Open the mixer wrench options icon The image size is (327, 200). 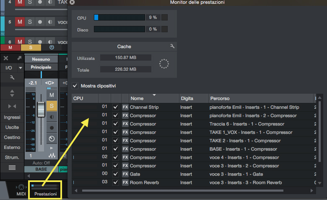pyautogui.click(x=12, y=77)
